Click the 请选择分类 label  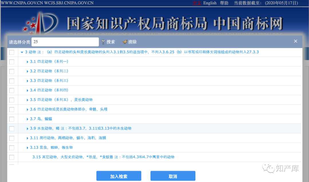[x=19, y=42]
